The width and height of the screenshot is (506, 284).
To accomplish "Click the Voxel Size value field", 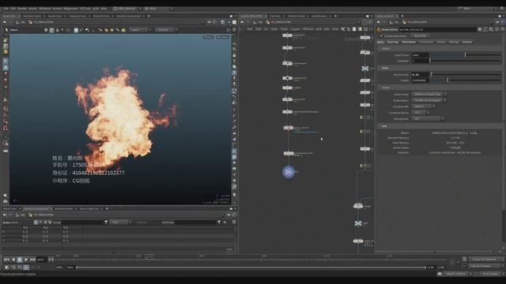I will coord(420,74).
